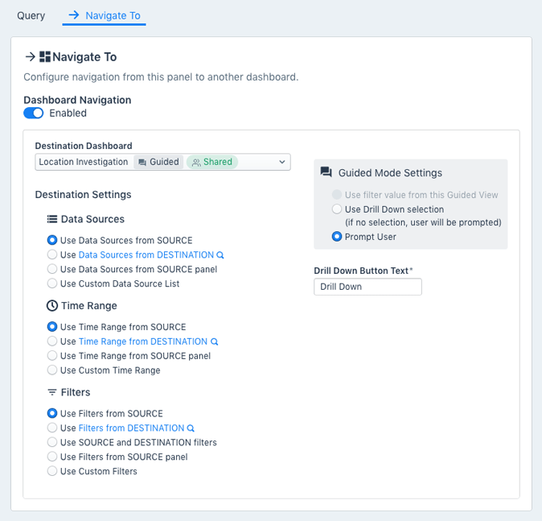
Task: Click the magnifier icon beside Time Range from DESTINATION
Action: [215, 342]
